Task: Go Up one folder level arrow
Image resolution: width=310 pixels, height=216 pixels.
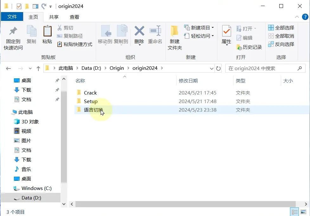Action: coord(38,69)
